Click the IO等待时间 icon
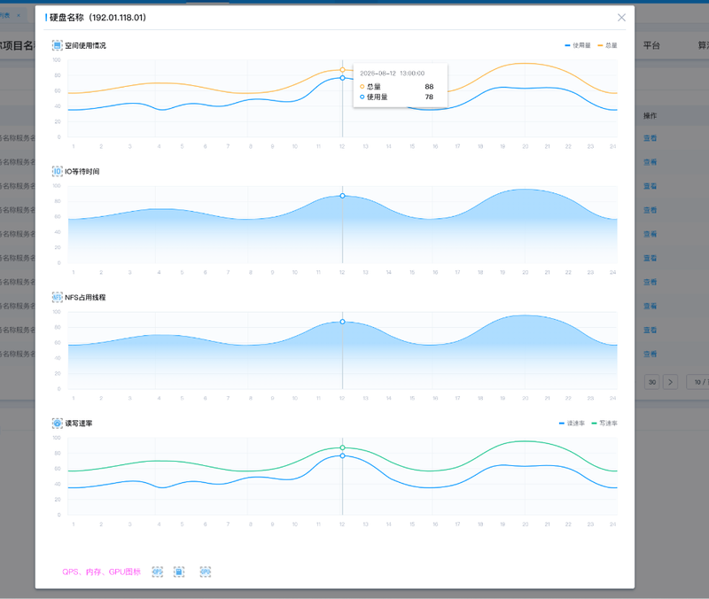The width and height of the screenshot is (709, 599). pyautogui.click(x=57, y=171)
